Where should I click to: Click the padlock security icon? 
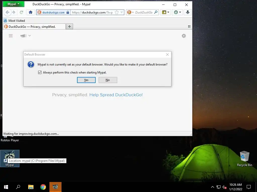point(68,12)
